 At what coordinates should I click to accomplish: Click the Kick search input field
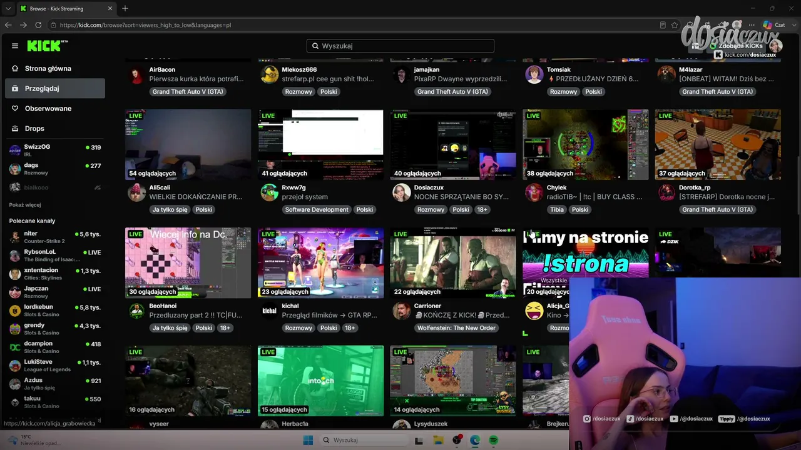click(400, 46)
